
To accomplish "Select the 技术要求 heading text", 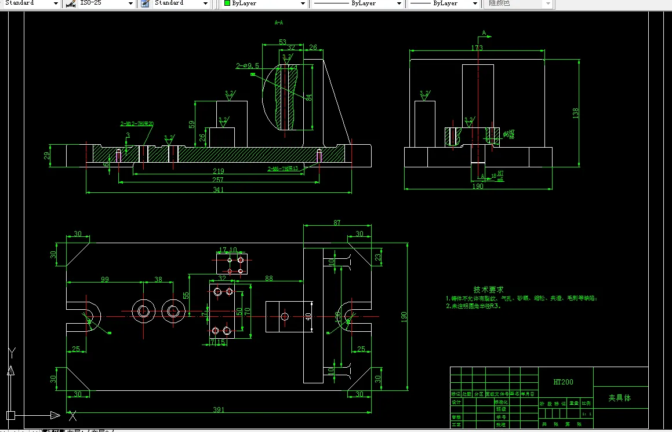I will coord(488,290).
